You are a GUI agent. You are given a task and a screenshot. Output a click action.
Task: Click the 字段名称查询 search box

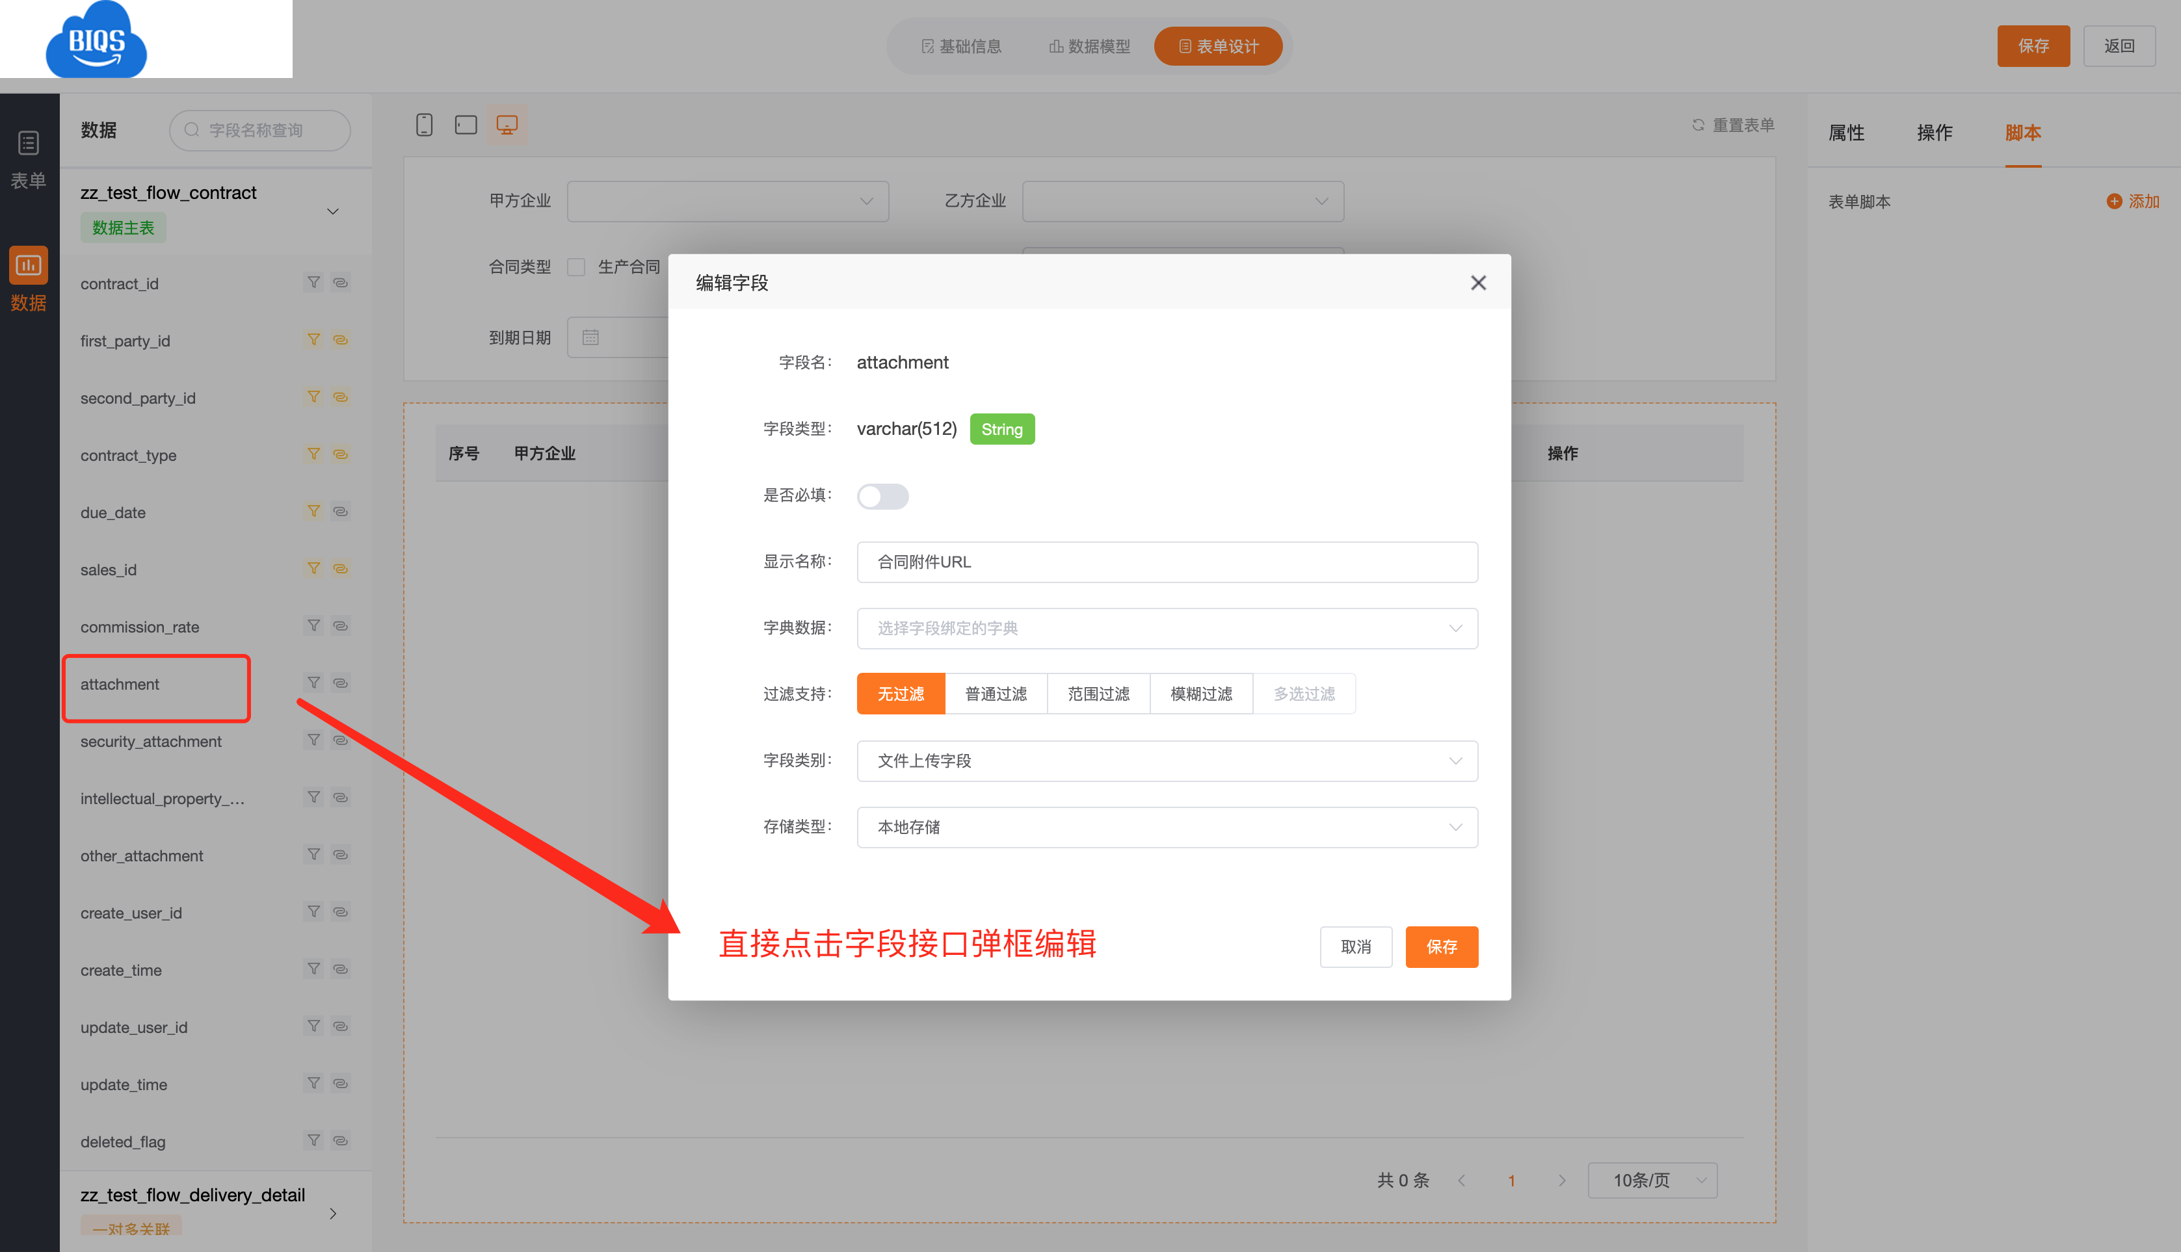[259, 130]
